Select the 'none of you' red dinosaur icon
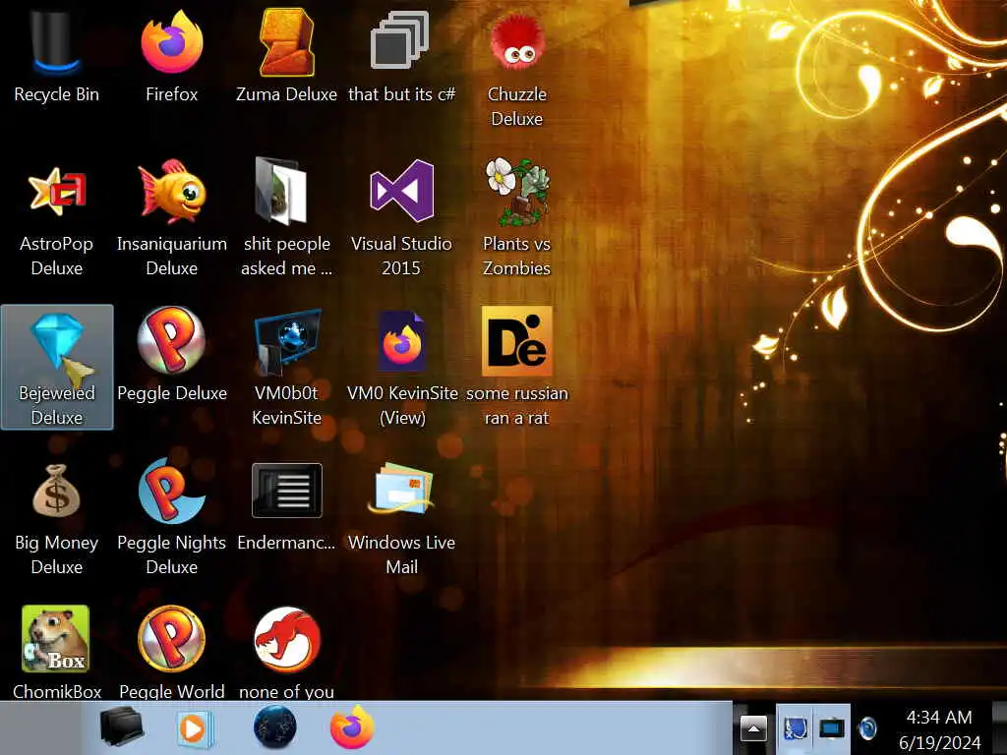Viewport: 1007px width, 755px height. (286, 639)
